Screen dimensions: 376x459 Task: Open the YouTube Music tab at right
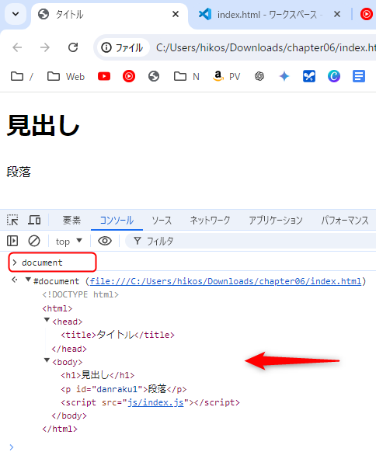367,14
